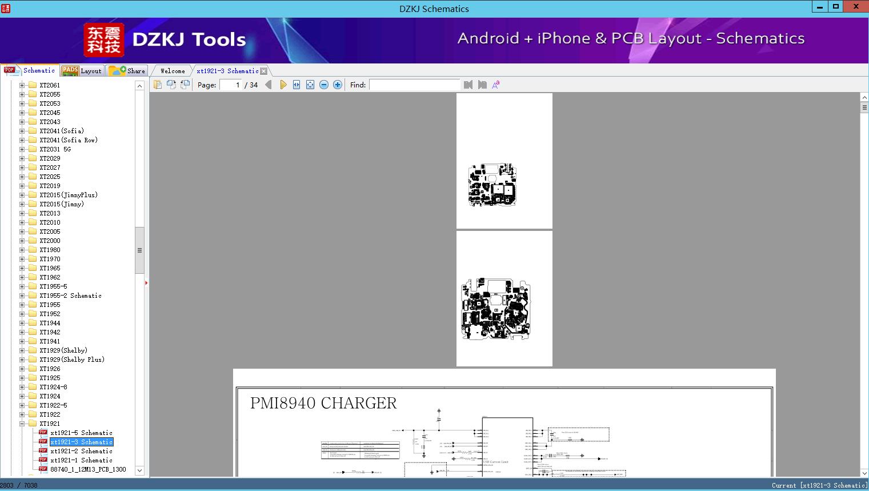
Task: Select the xt1921-3 Schematic document tab
Action: [x=227, y=71]
